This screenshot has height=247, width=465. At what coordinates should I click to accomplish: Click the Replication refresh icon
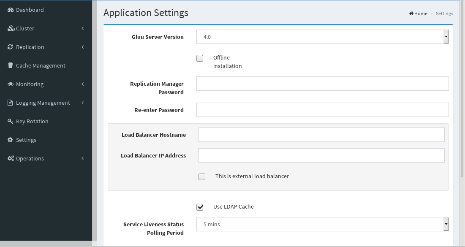10,47
